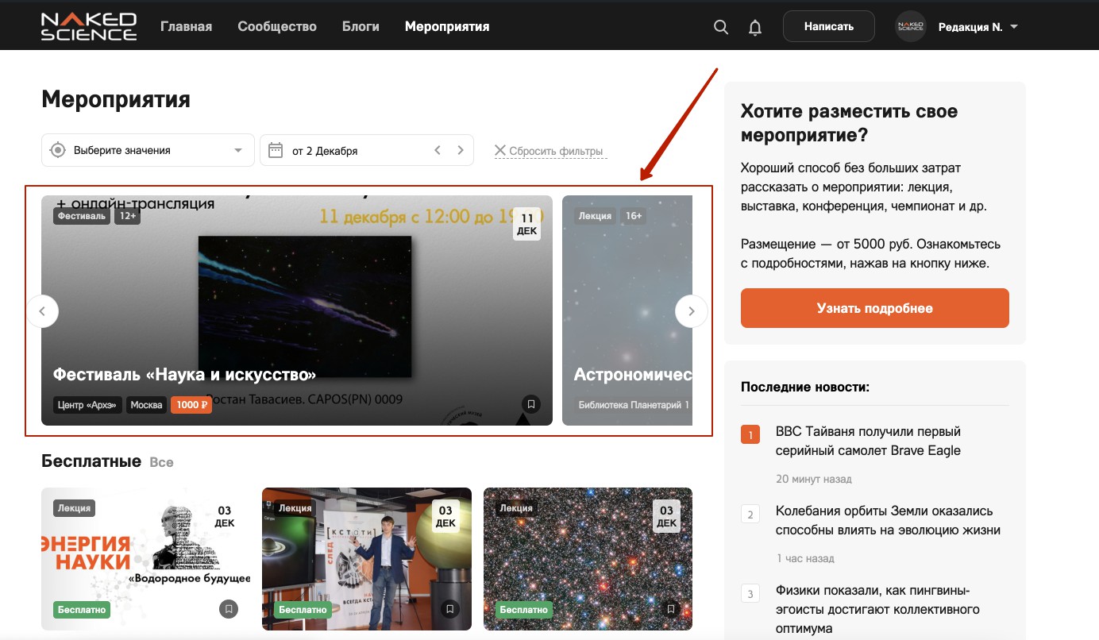The width and height of the screenshot is (1099, 640).
Task: Reset filters with Сбросить фильтры
Action: pyautogui.click(x=549, y=151)
